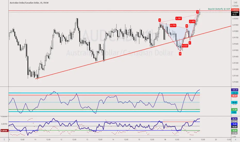Click the 2.183 ratio label near point B
This screenshot has width=240, height=142.
point(192,21)
